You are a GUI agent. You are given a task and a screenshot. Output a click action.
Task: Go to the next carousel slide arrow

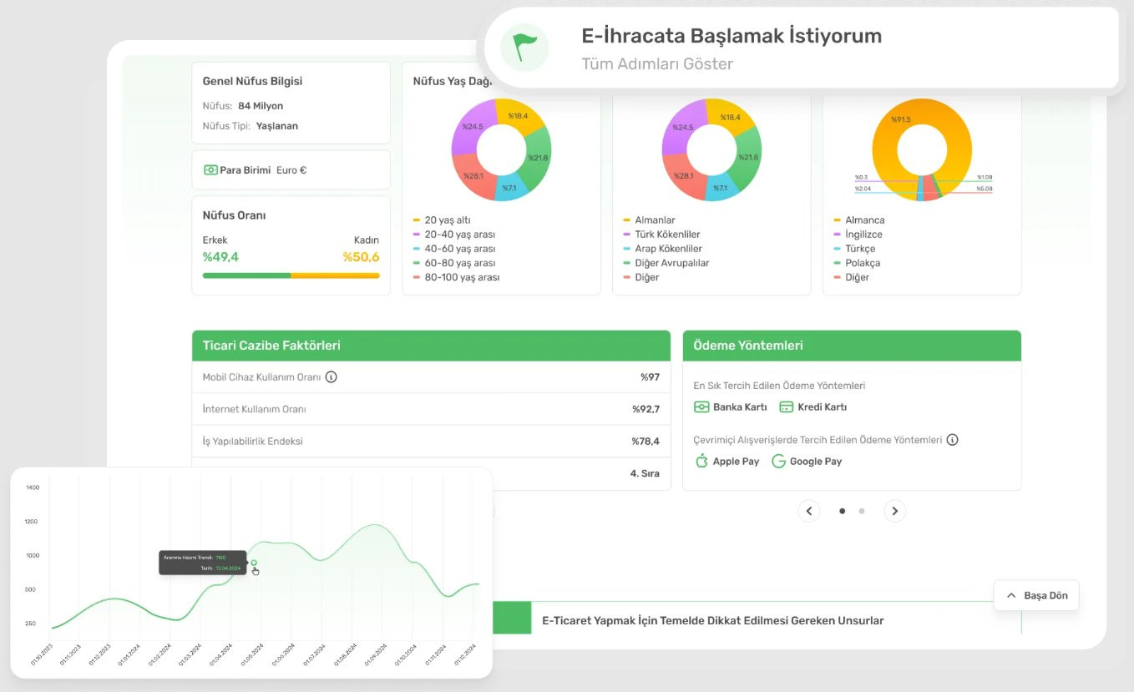point(894,511)
